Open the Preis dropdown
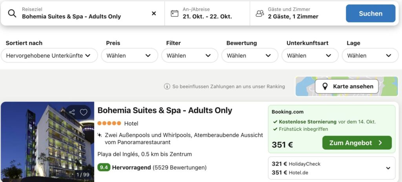 click(x=130, y=56)
